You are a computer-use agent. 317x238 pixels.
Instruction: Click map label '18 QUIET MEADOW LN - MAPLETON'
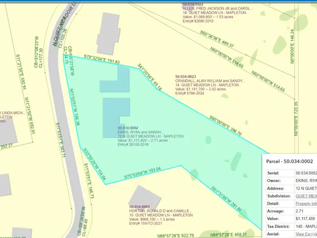click(214, 12)
